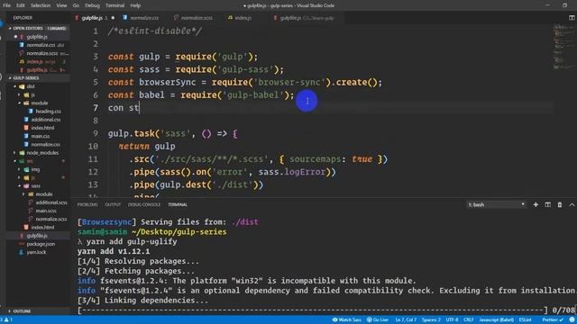Split the terminal pane
Viewport: 577px width, 324px height.
[548, 204]
